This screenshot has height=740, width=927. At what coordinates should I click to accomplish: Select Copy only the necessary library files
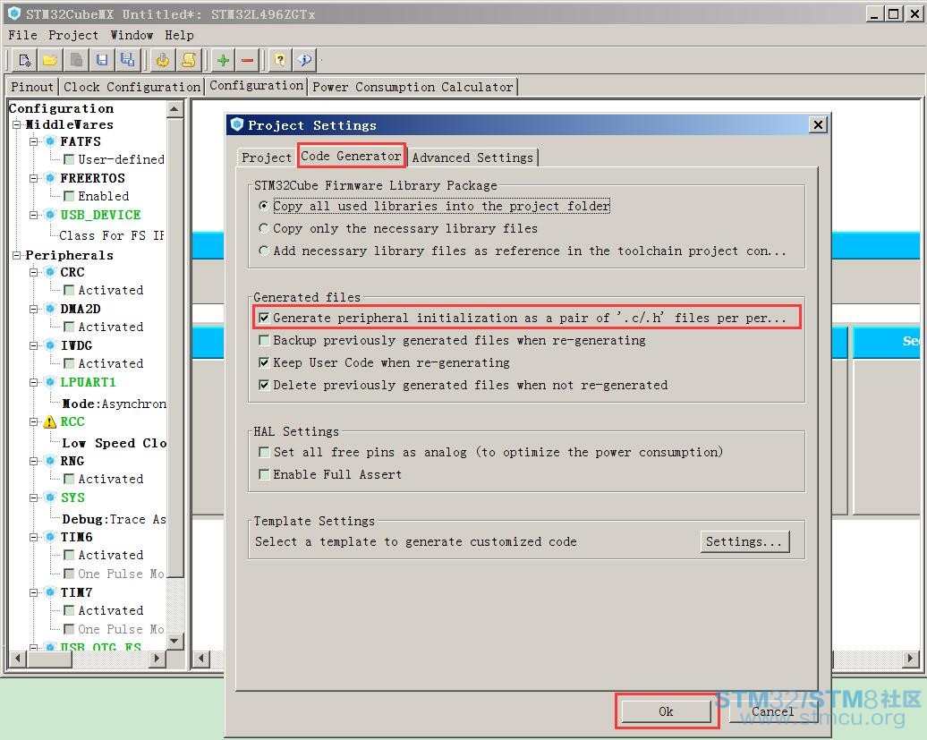click(264, 228)
